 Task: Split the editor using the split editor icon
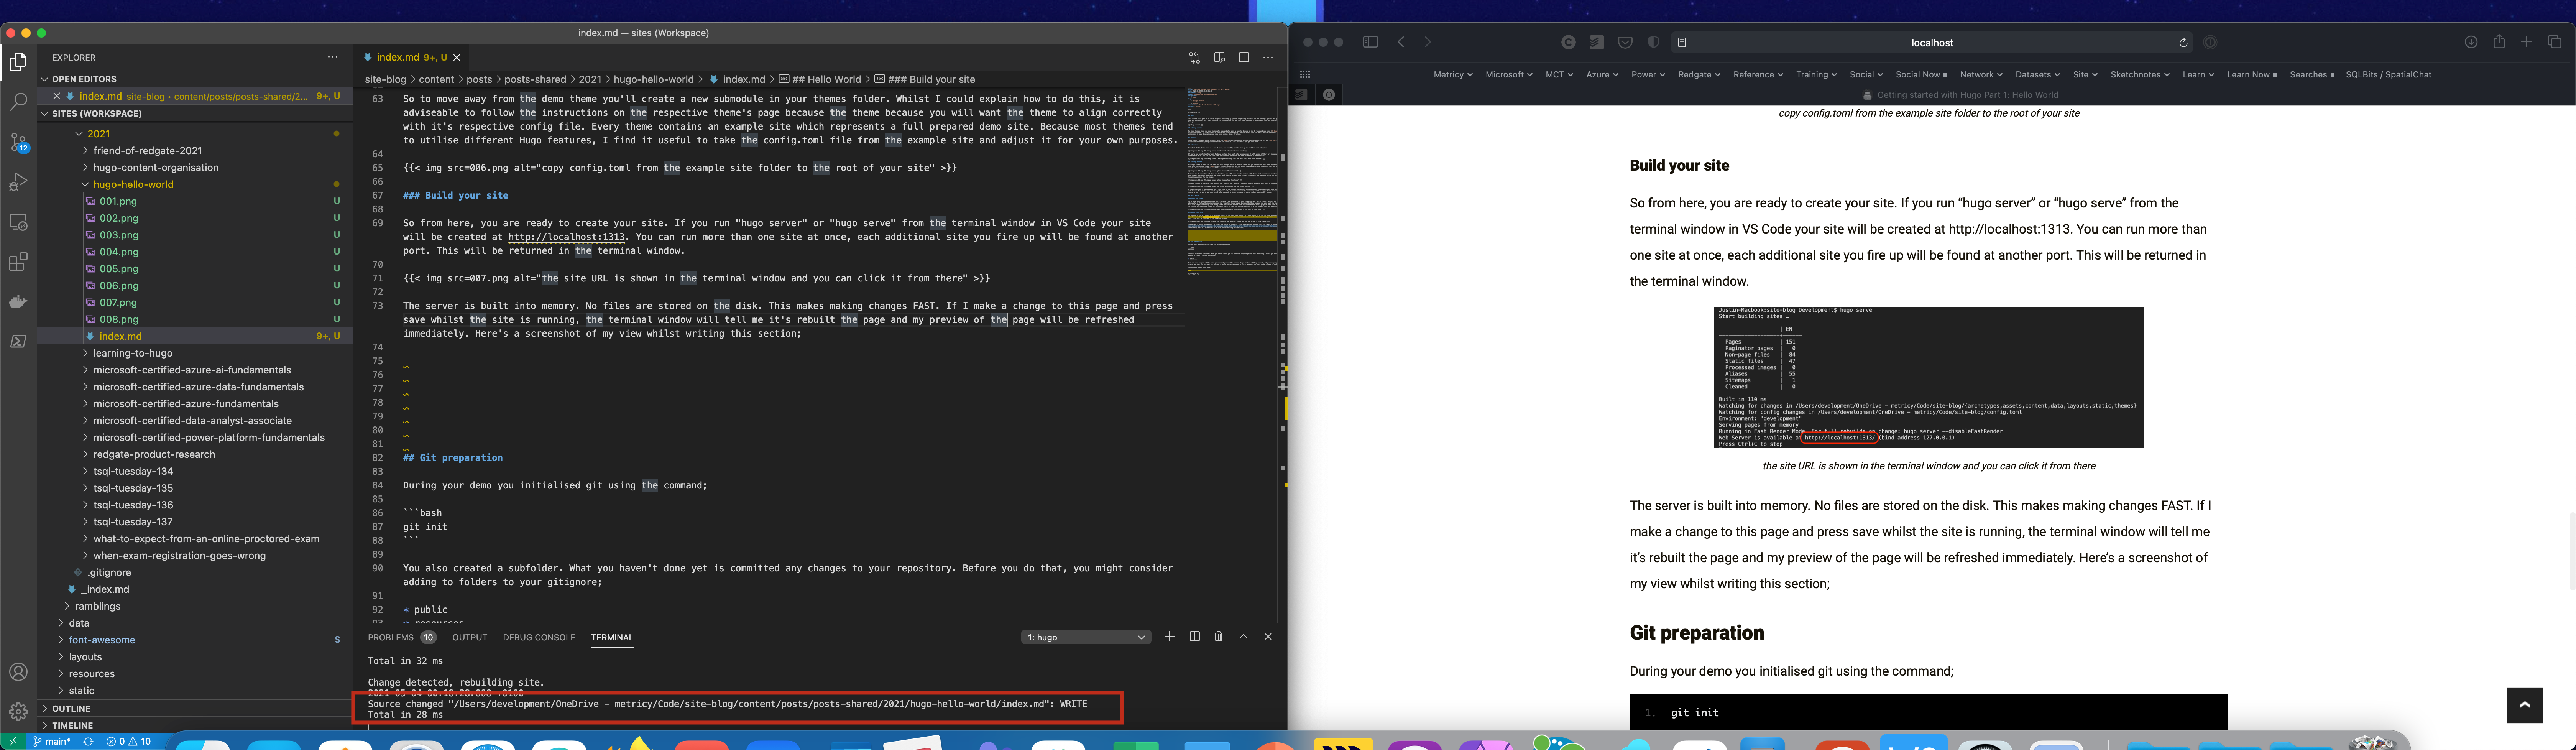click(1243, 57)
